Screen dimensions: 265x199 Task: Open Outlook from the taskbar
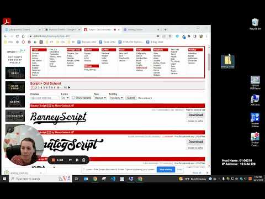pyautogui.click(x=86, y=179)
